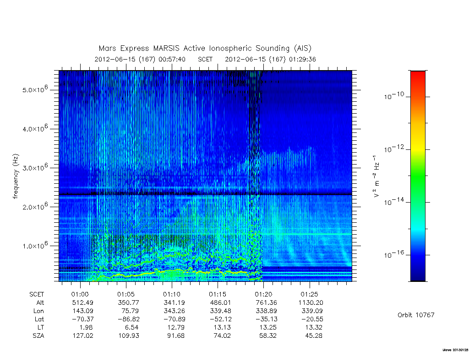Click the '01:00' time tick label
469x352 pixels.
point(80,294)
